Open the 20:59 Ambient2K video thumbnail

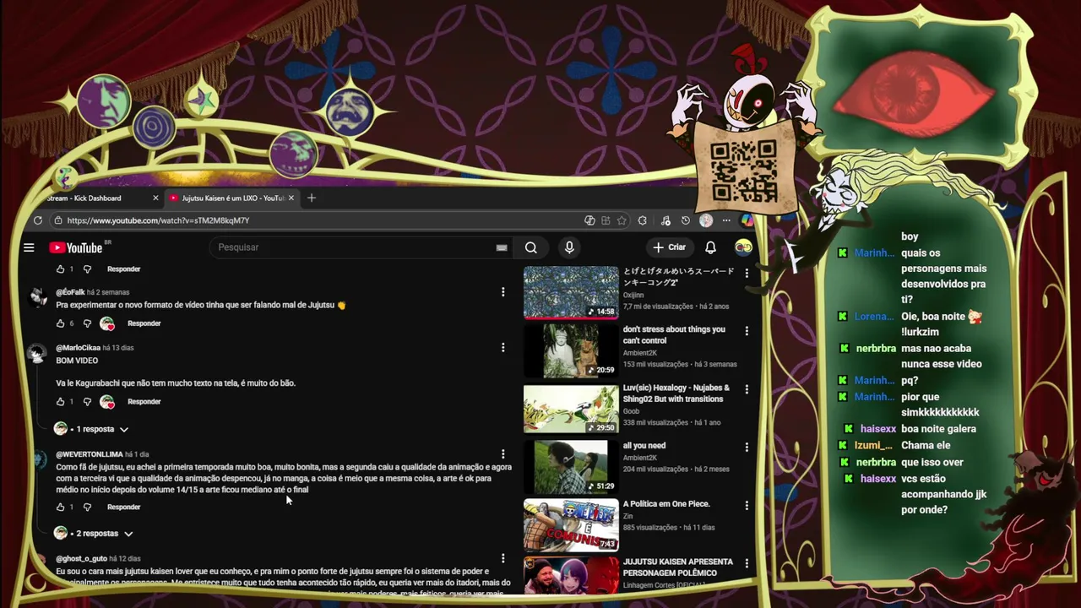571,350
